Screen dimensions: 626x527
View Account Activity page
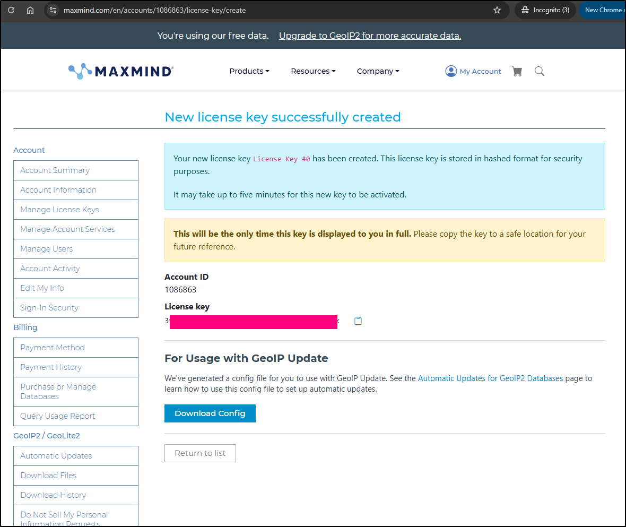click(x=76, y=269)
